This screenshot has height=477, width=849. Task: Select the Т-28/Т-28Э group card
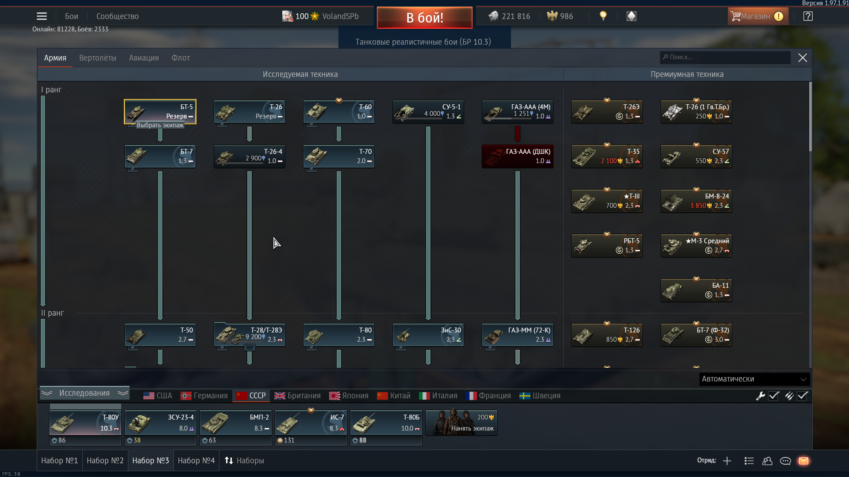click(250, 335)
